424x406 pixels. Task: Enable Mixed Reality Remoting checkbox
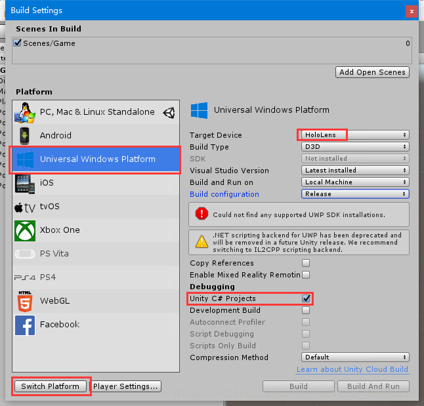coord(306,275)
